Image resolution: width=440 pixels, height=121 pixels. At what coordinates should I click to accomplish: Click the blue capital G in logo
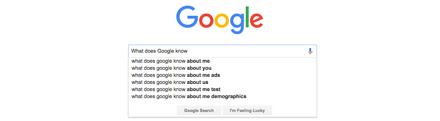(187, 17)
